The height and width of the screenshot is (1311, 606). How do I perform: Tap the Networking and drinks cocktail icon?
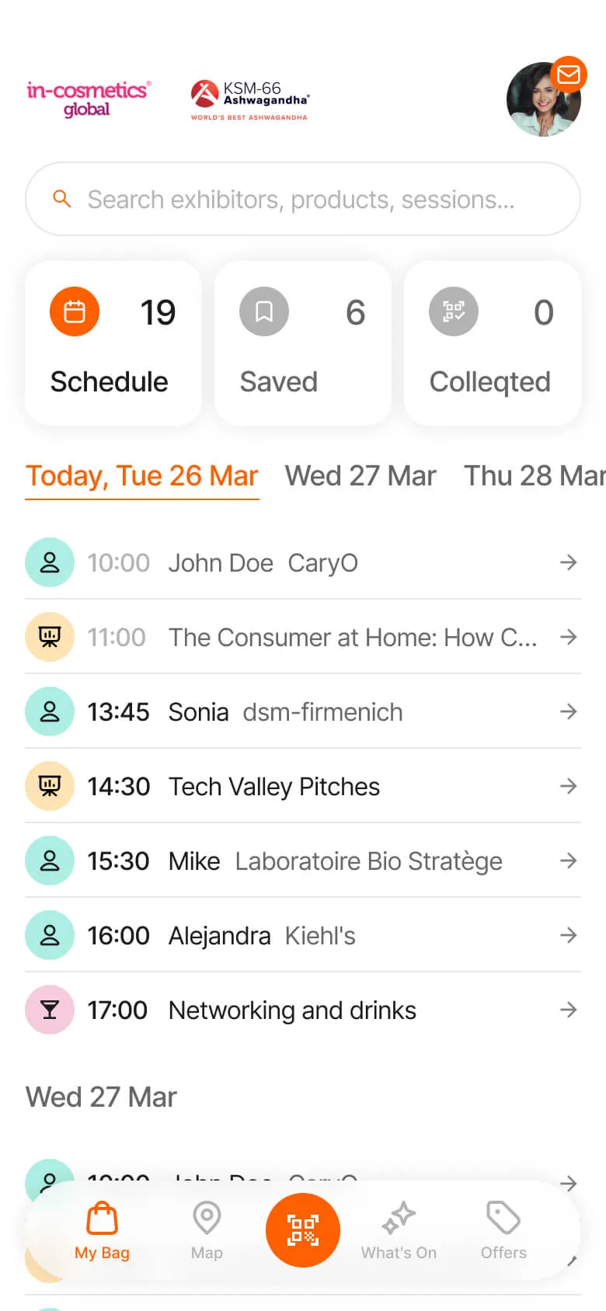pos(50,1010)
